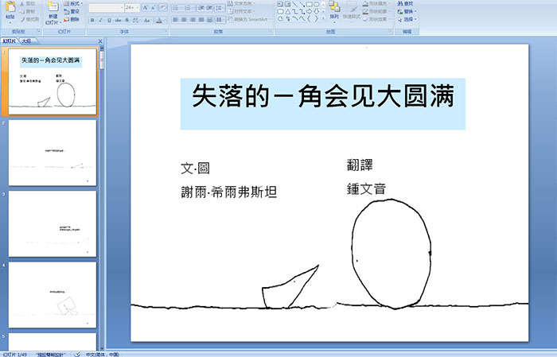Select slide 1 thumbnail
Viewport: 557px width, 357px height.
point(53,81)
